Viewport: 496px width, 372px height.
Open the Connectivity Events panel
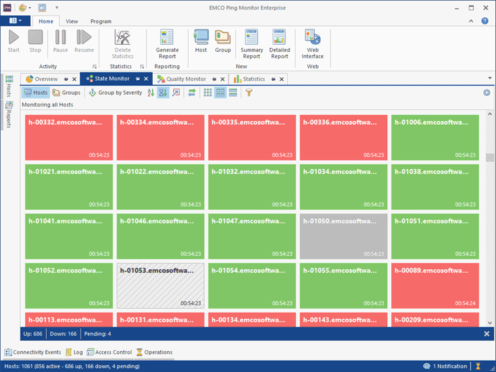(33, 352)
